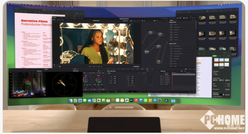Open the Bubble_World timeline dropdown

[96, 20]
